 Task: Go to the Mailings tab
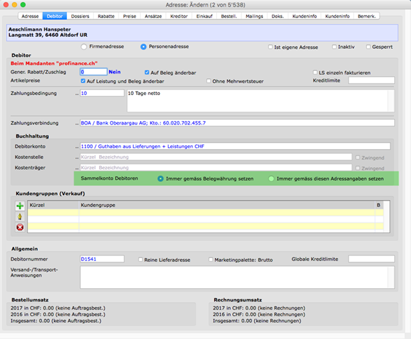click(x=254, y=15)
